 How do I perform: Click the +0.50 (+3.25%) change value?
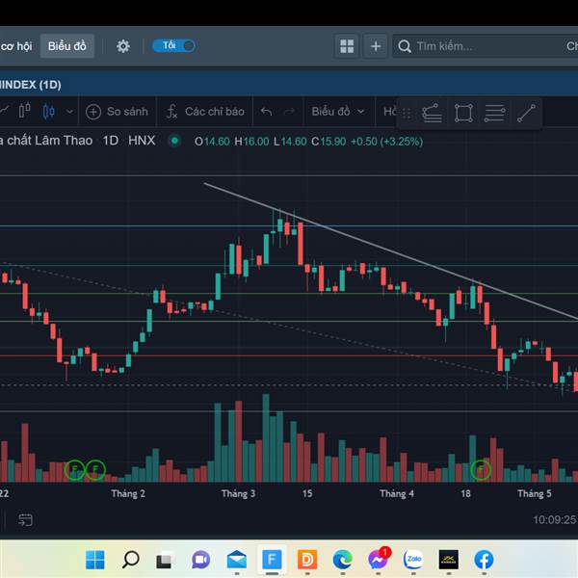[x=386, y=142]
